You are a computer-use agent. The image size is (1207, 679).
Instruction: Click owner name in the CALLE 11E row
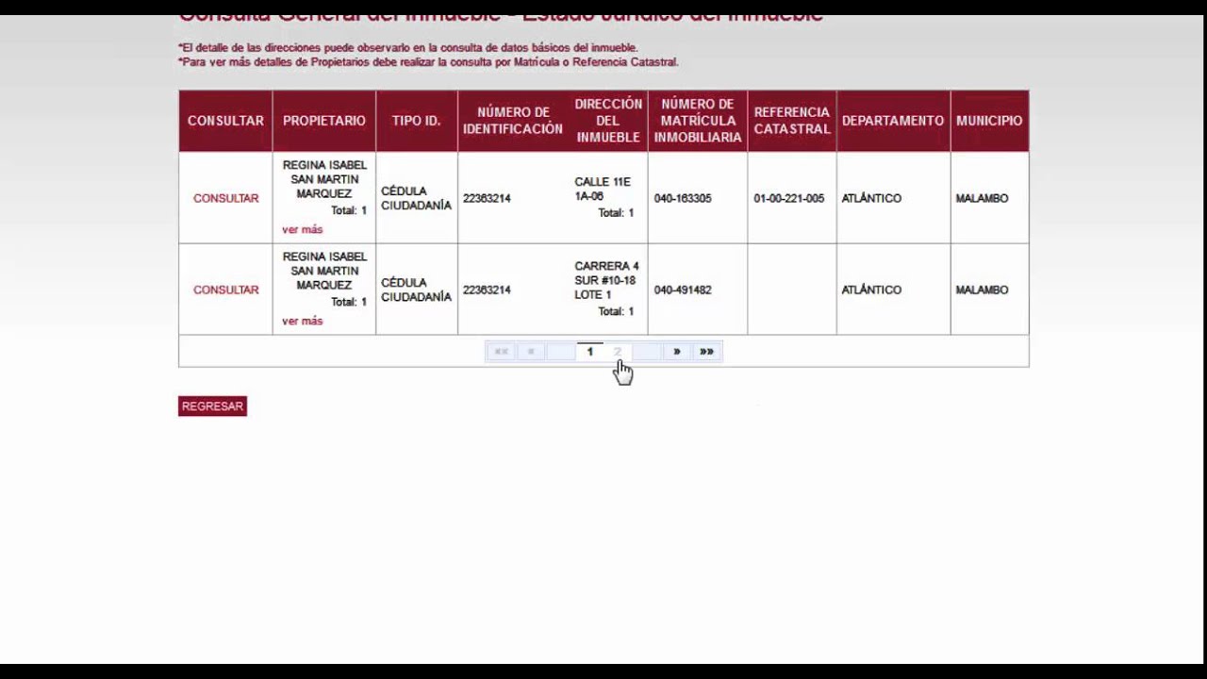[324, 179]
